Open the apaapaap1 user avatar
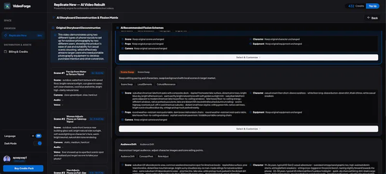This screenshot has height=174, width=386. [x=7, y=159]
